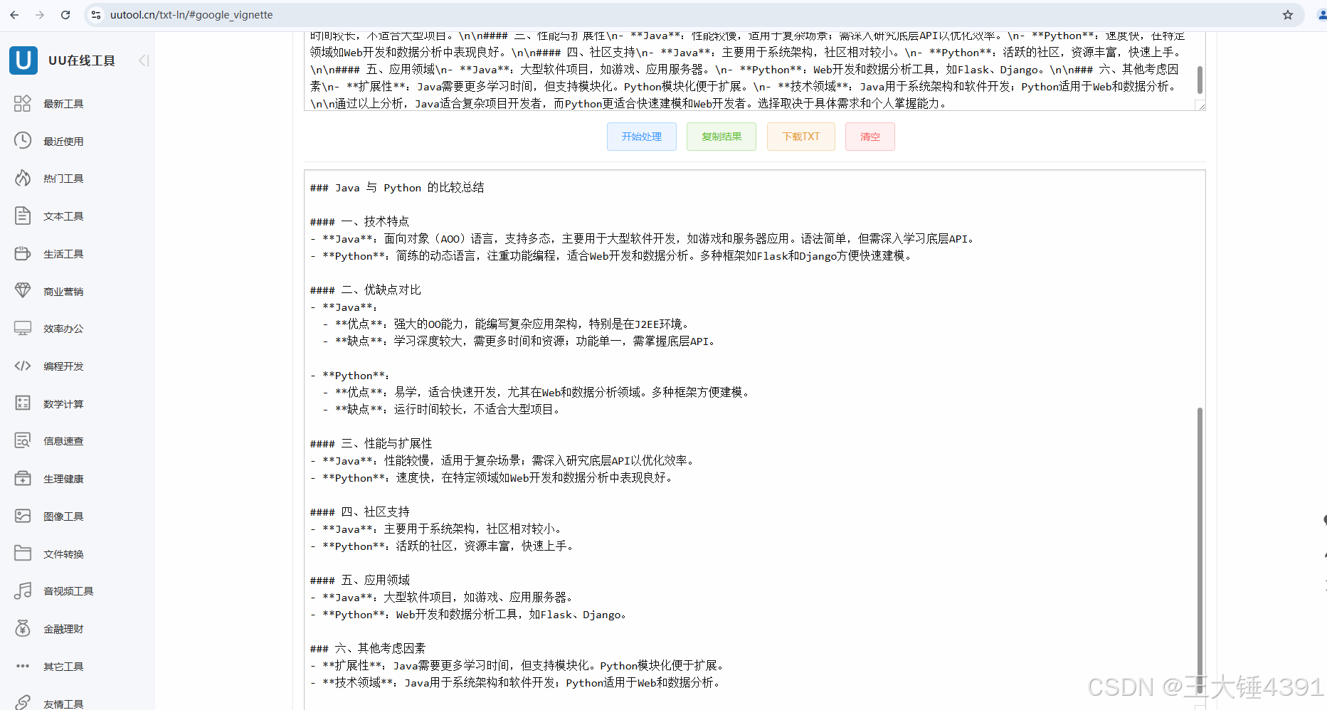
Task: Open 信息速查 in the sidebar
Action: [63, 440]
